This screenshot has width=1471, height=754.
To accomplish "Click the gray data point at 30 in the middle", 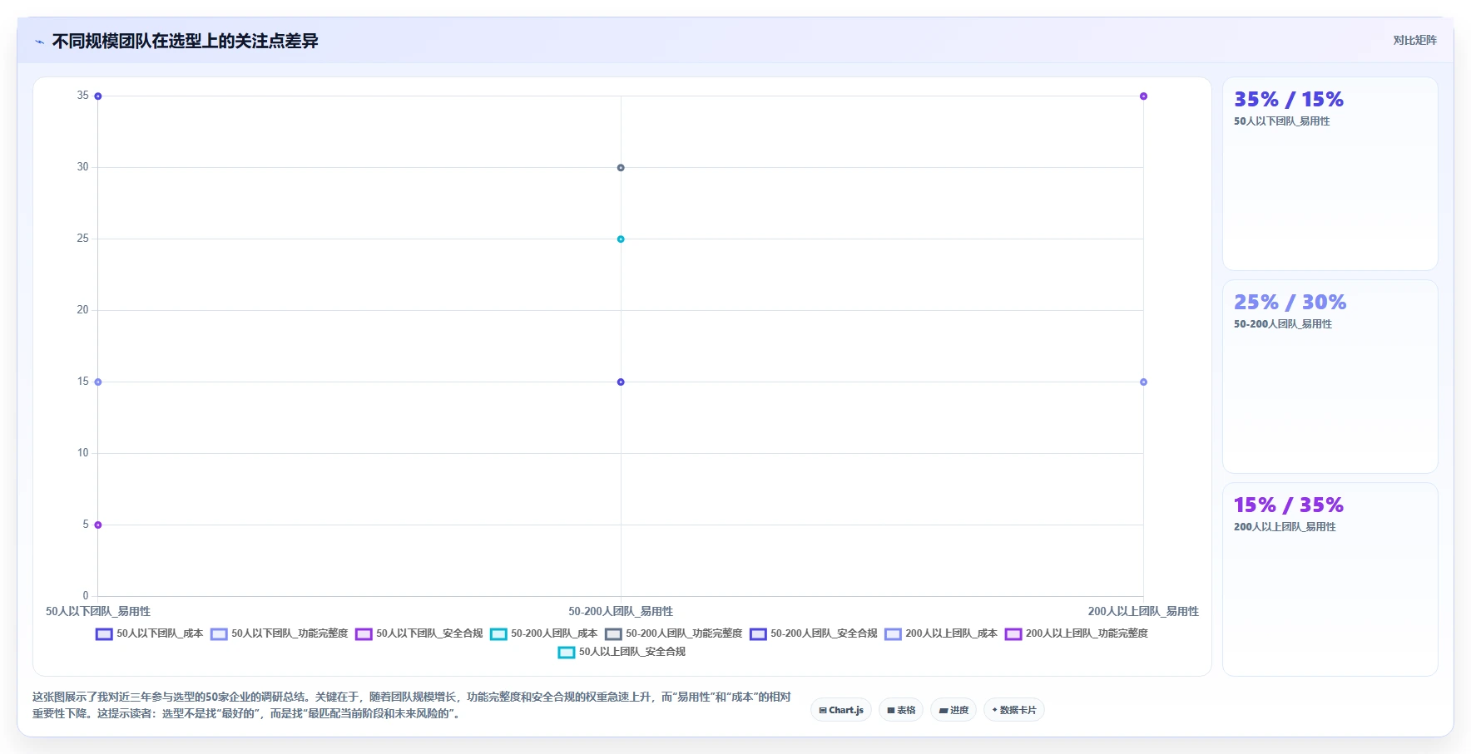I will 621,168.
